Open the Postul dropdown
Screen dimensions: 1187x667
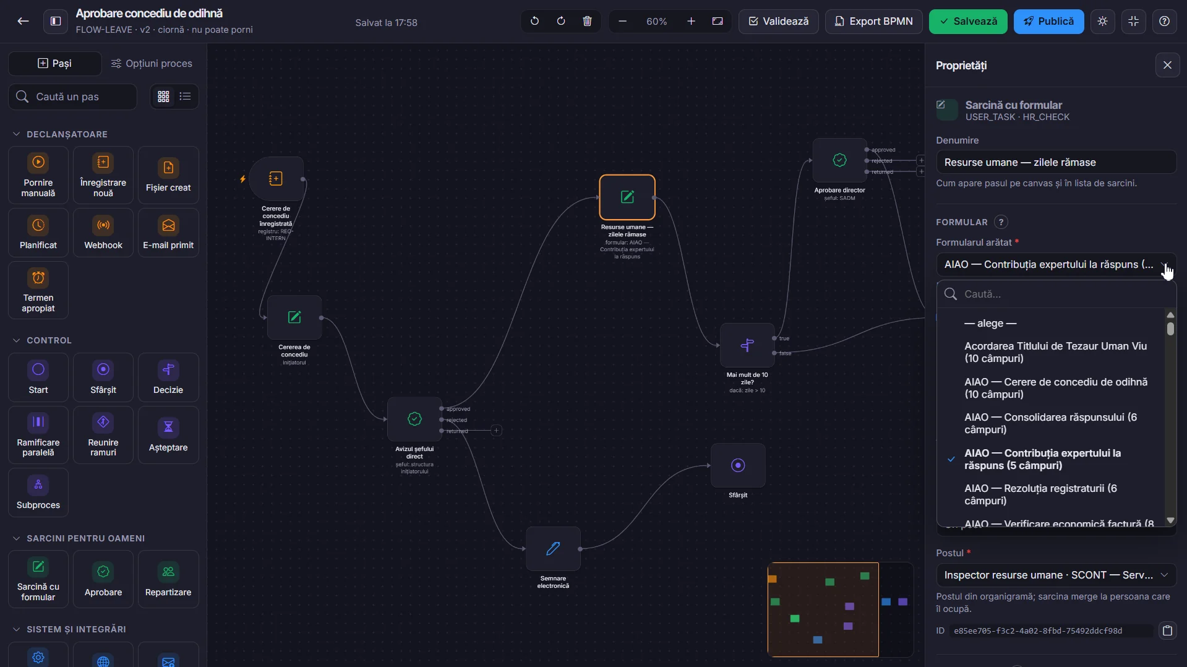[x=1056, y=575]
